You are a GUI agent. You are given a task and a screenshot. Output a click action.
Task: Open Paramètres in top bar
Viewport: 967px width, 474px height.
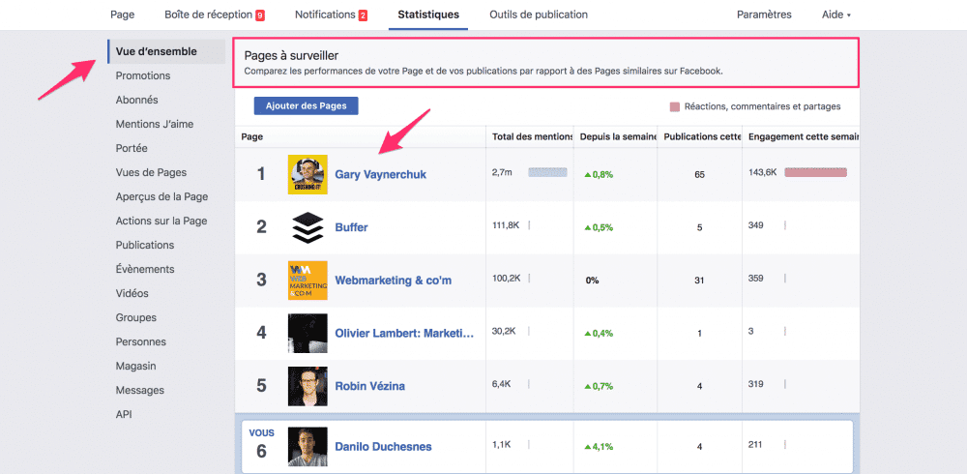(x=764, y=15)
